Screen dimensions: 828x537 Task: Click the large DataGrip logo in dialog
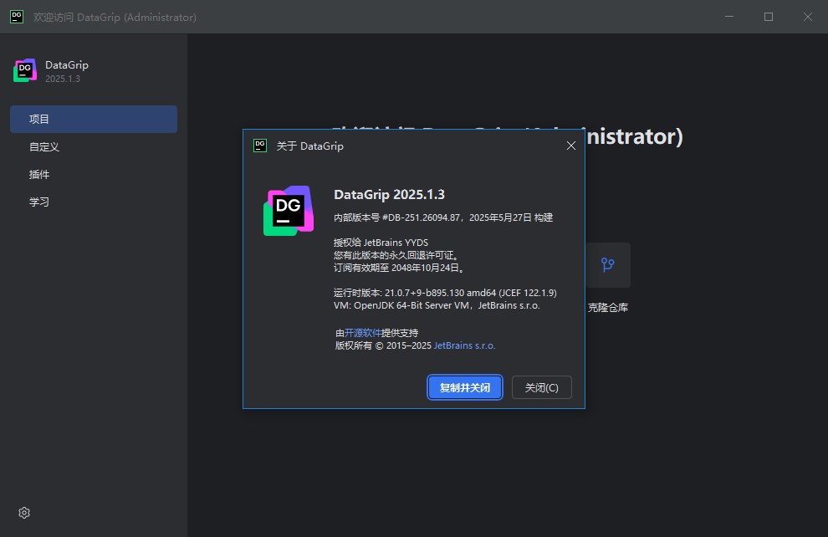point(289,211)
